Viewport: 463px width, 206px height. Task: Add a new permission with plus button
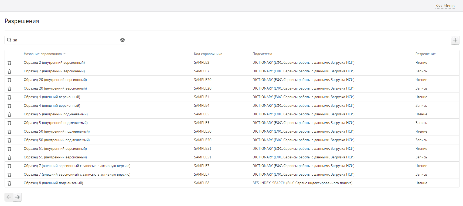[455, 40]
